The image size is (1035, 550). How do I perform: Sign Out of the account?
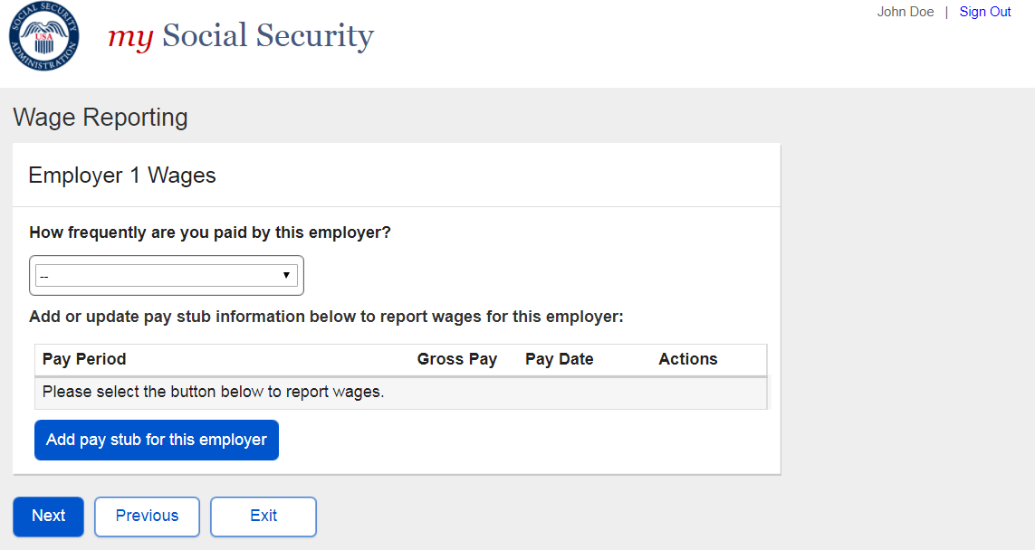(984, 12)
